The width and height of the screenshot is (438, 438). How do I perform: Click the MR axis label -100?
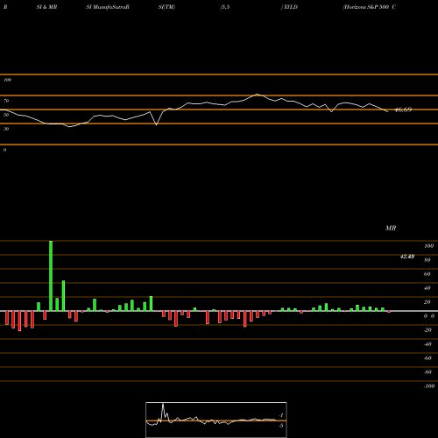tap(429, 386)
